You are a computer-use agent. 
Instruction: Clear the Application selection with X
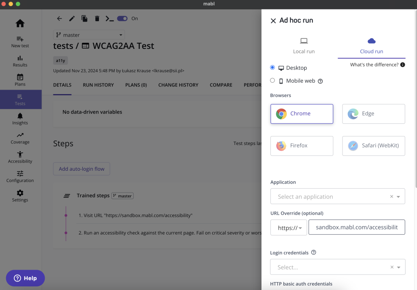(391, 197)
